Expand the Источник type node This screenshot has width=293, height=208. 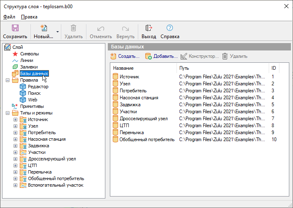coord(16,119)
